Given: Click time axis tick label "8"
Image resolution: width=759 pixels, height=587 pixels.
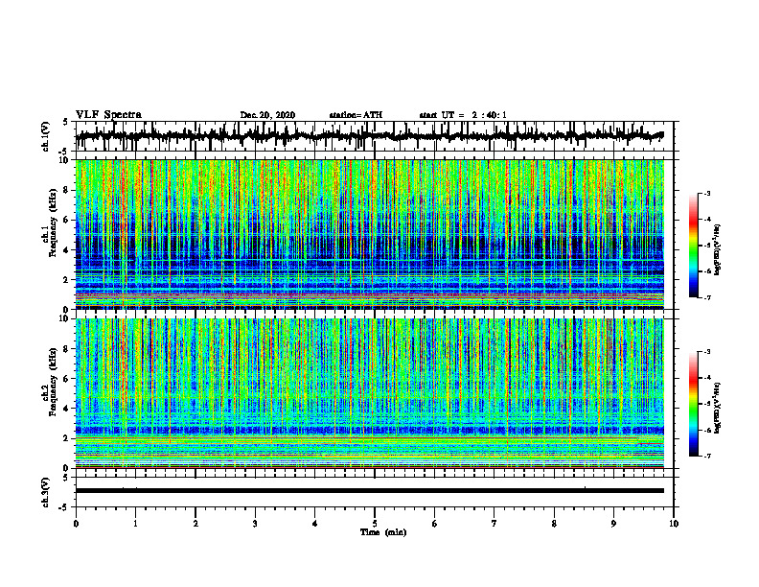Looking at the screenshot, I should [x=554, y=524].
